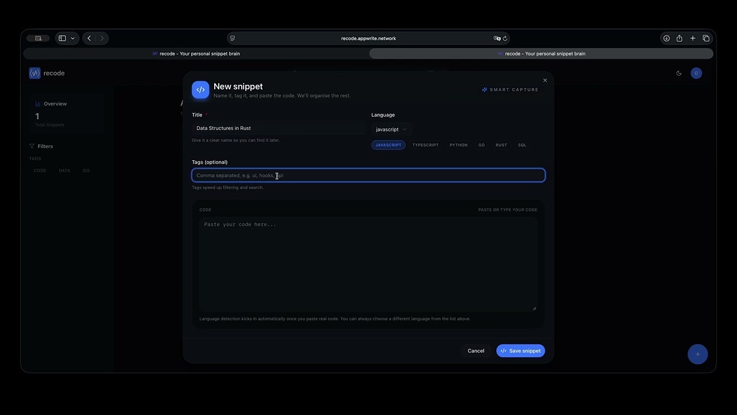This screenshot has height=415, width=737.
Task: Open Safari downloads icon
Action: pyautogui.click(x=666, y=38)
